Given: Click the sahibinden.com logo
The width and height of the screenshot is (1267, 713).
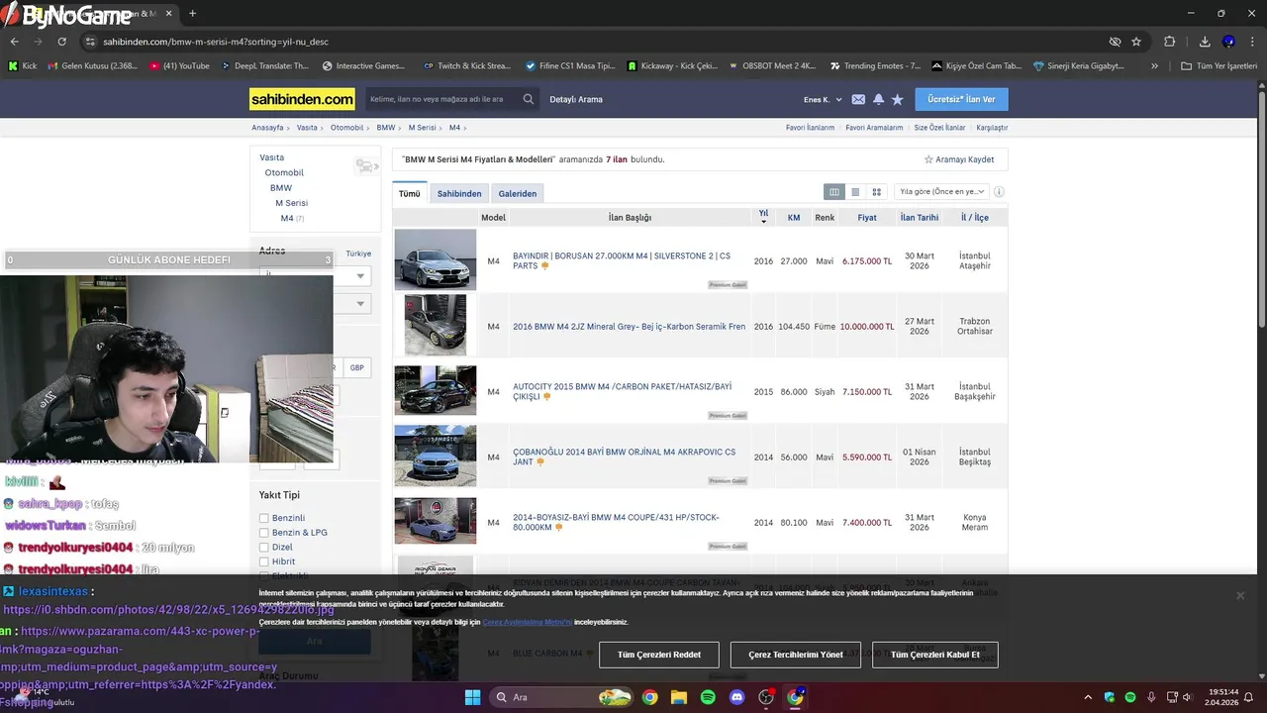Looking at the screenshot, I should [x=302, y=99].
